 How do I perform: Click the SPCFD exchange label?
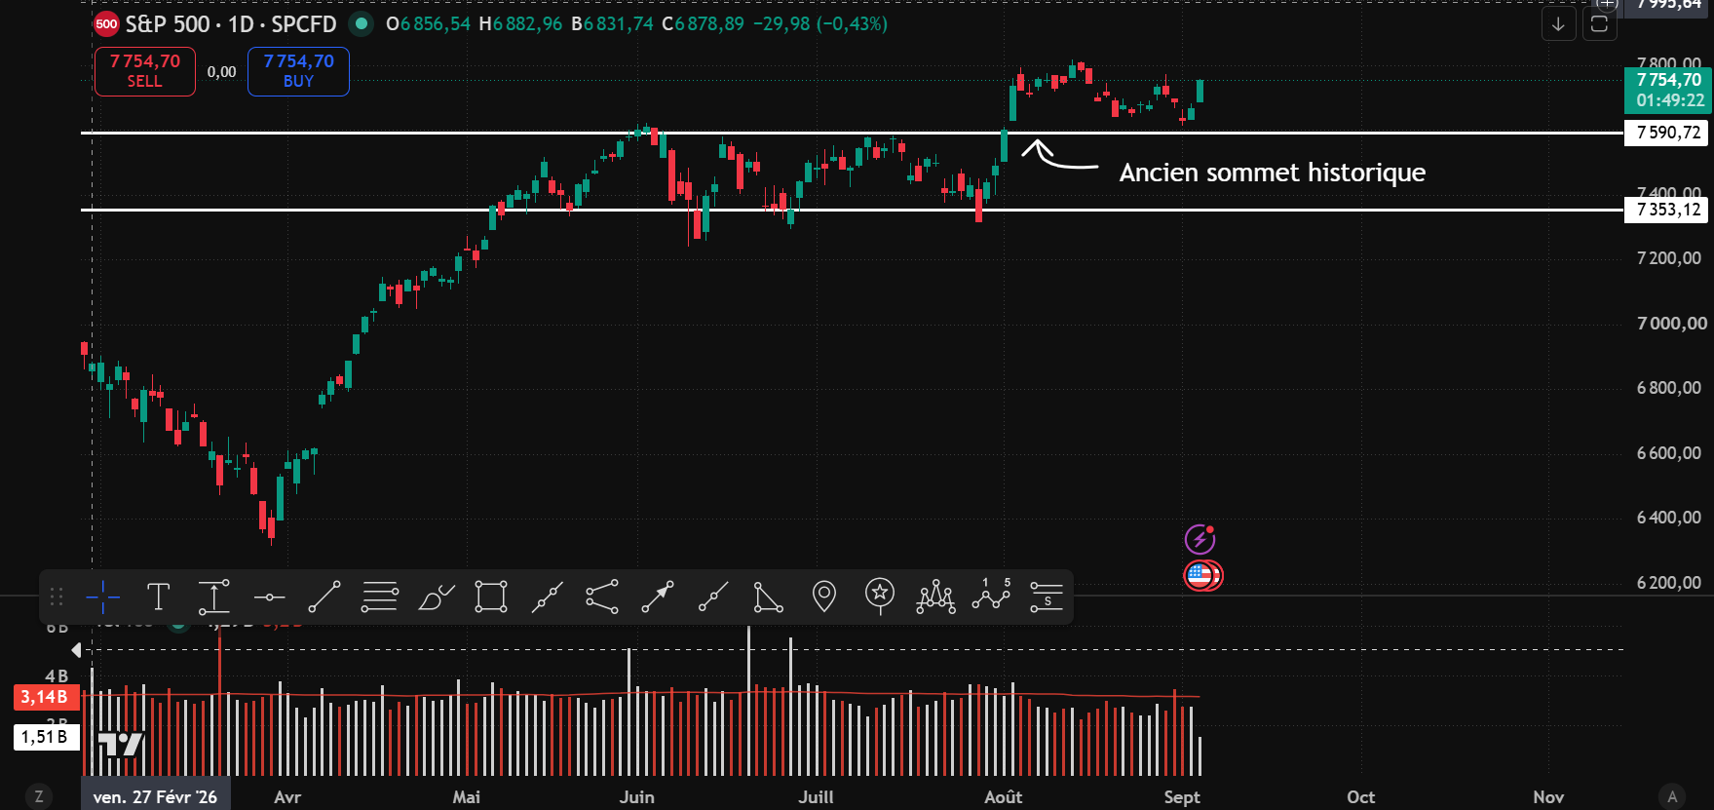pos(304,24)
